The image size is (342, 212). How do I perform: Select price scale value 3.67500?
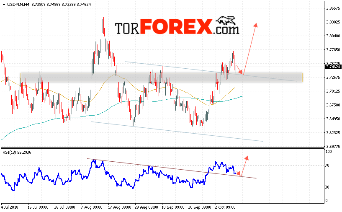(x=333, y=105)
